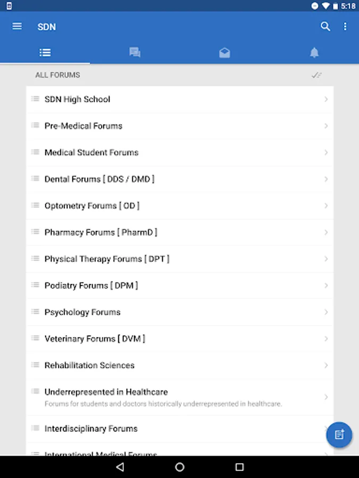Open Underrepresented in Healthcare forum
This screenshot has height=478, width=359.
click(180, 397)
